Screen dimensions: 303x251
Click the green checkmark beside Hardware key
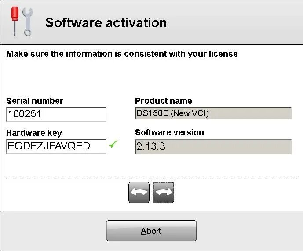pyautogui.click(x=113, y=144)
